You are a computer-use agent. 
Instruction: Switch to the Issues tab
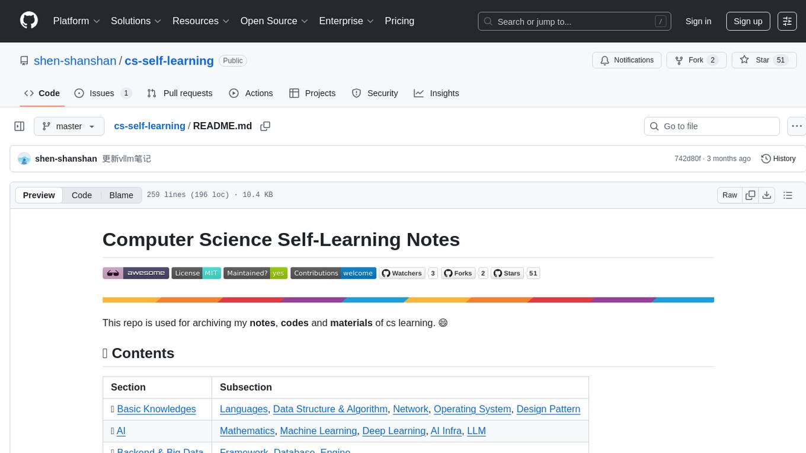click(x=103, y=93)
